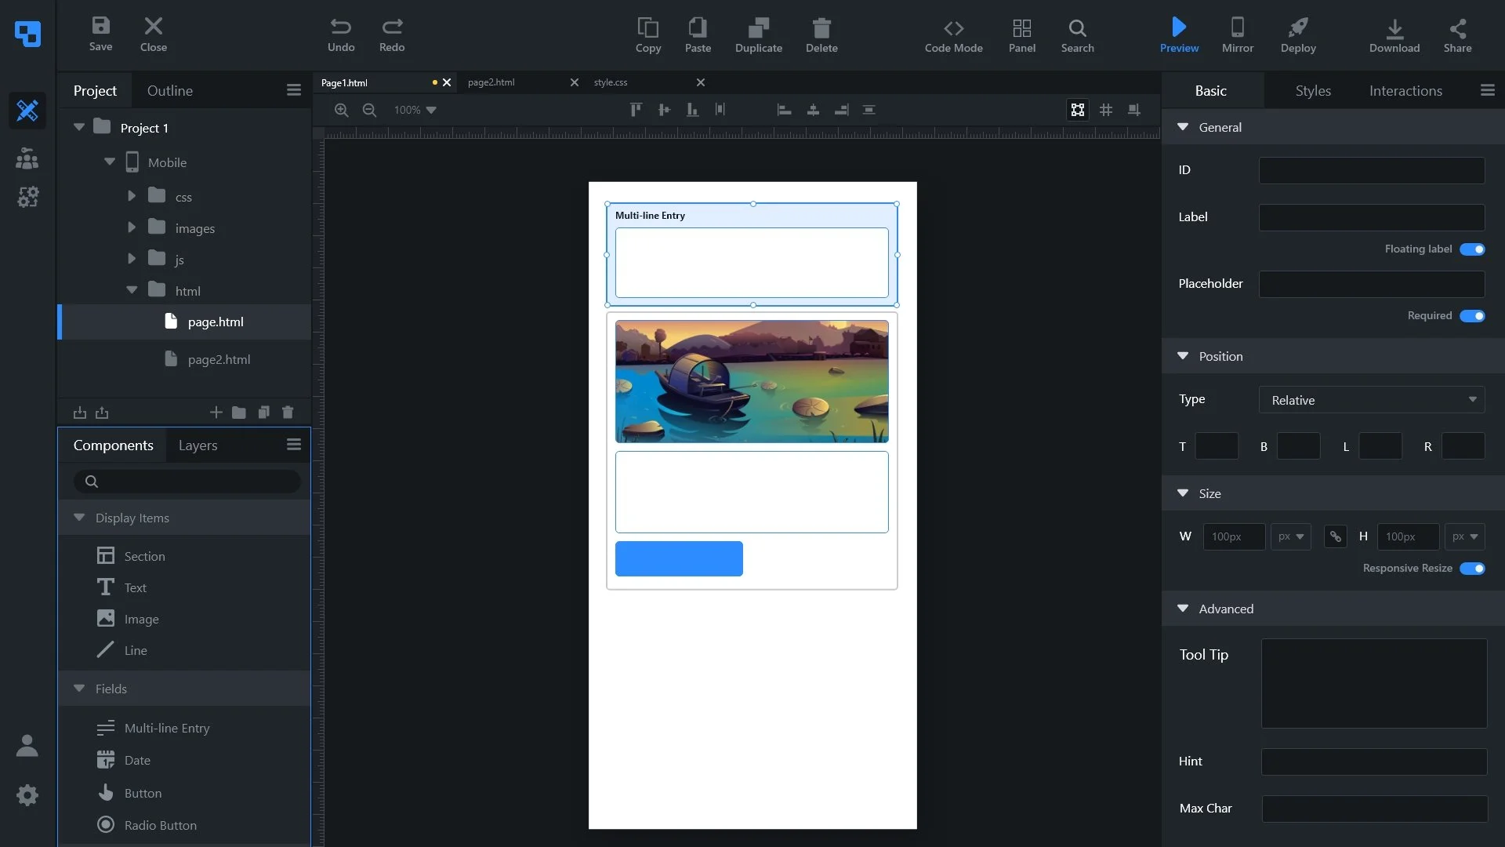Switch to the Layers tab
1505x847 pixels.
tap(198, 445)
